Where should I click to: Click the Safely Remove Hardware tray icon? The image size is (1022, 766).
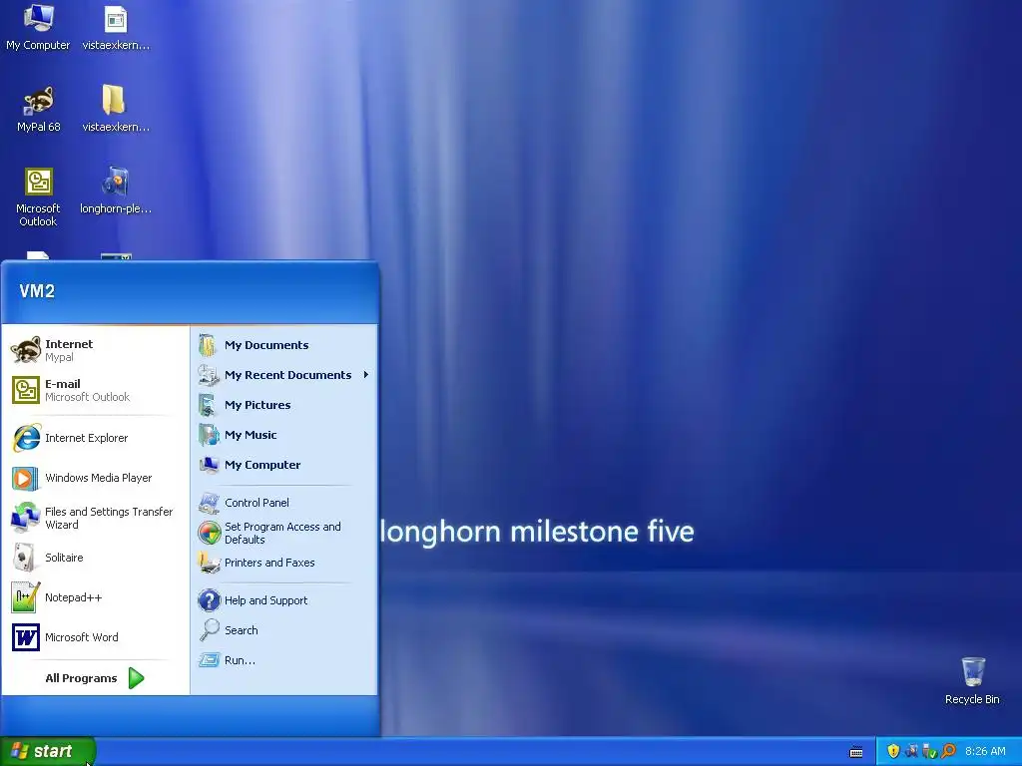point(929,751)
